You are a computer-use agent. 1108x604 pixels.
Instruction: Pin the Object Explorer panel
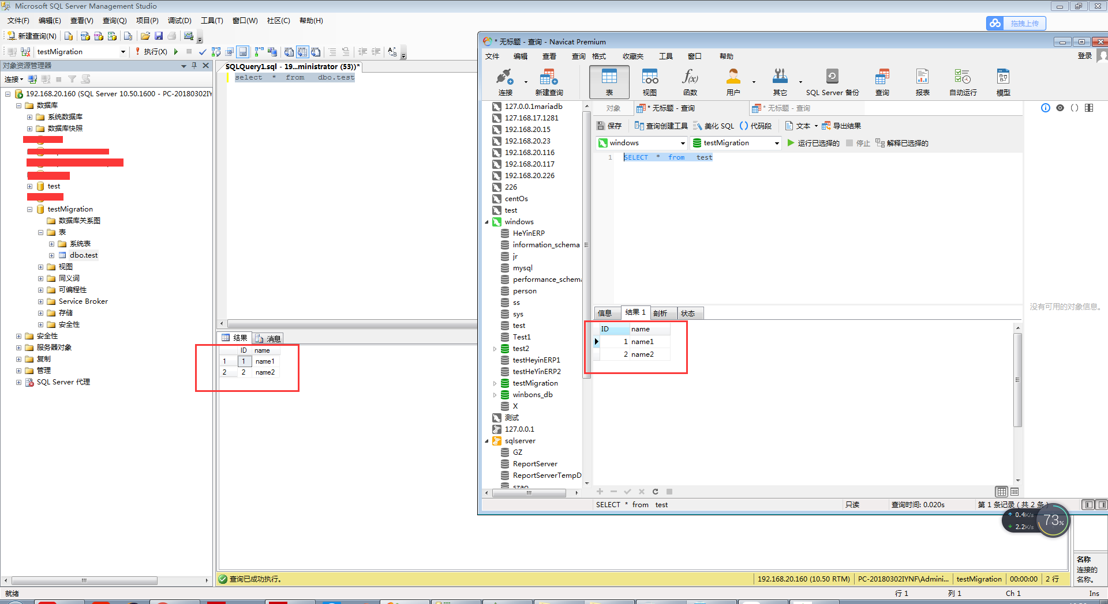(x=194, y=65)
